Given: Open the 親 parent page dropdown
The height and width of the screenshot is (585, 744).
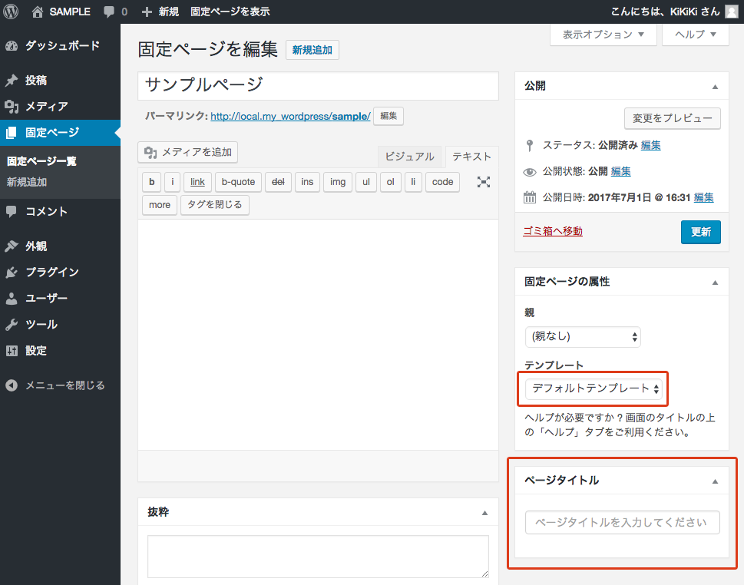Looking at the screenshot, I should coord(583,337).
